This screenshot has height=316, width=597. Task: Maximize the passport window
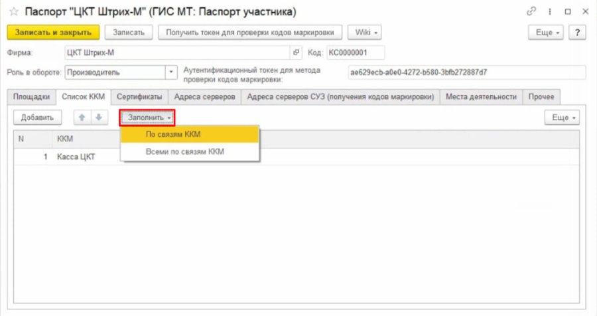pyautogui.click(x=568, y=12)
